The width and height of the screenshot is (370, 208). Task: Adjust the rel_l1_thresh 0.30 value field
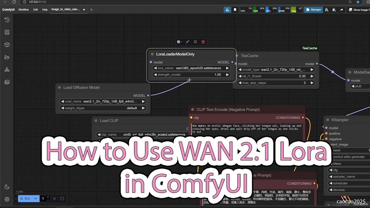[x=276, y=76]
